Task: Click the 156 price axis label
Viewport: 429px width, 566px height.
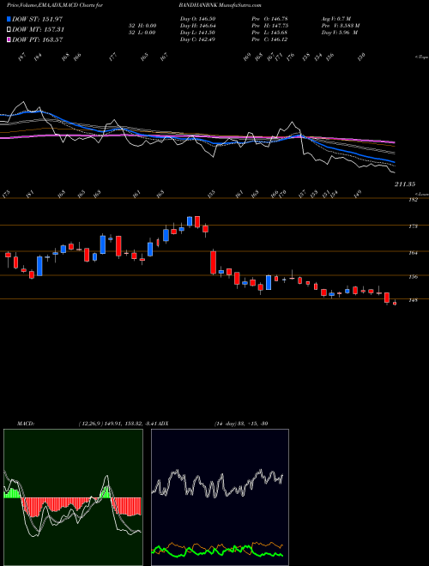Action: point(413,277)
